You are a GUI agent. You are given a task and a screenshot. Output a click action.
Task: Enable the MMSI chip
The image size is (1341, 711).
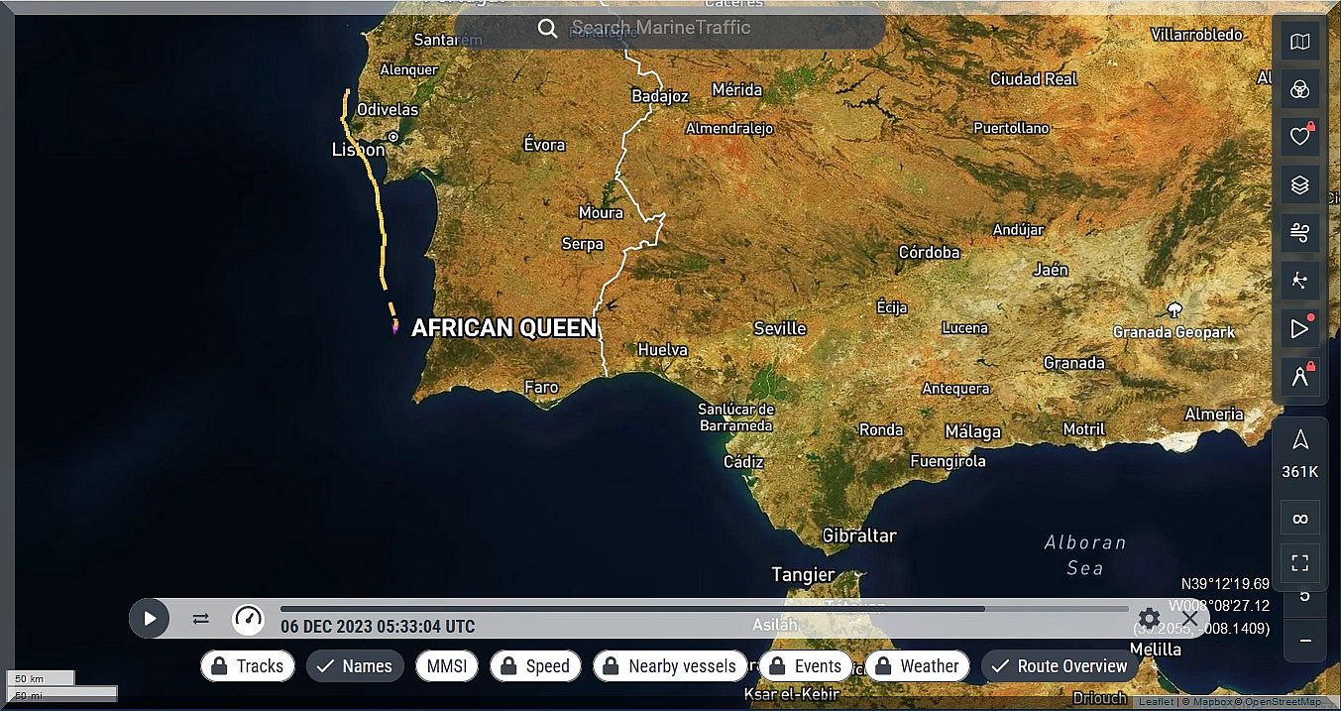tap(446, 666)
